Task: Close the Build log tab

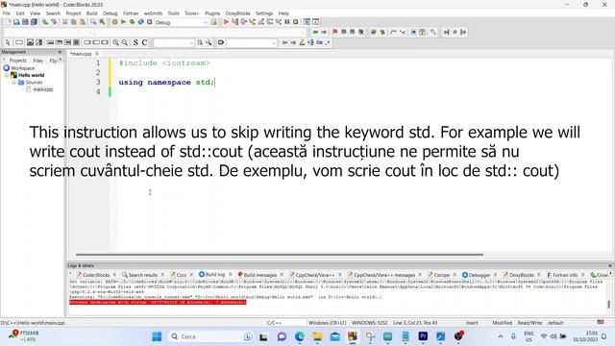Action: pos(231,274)
